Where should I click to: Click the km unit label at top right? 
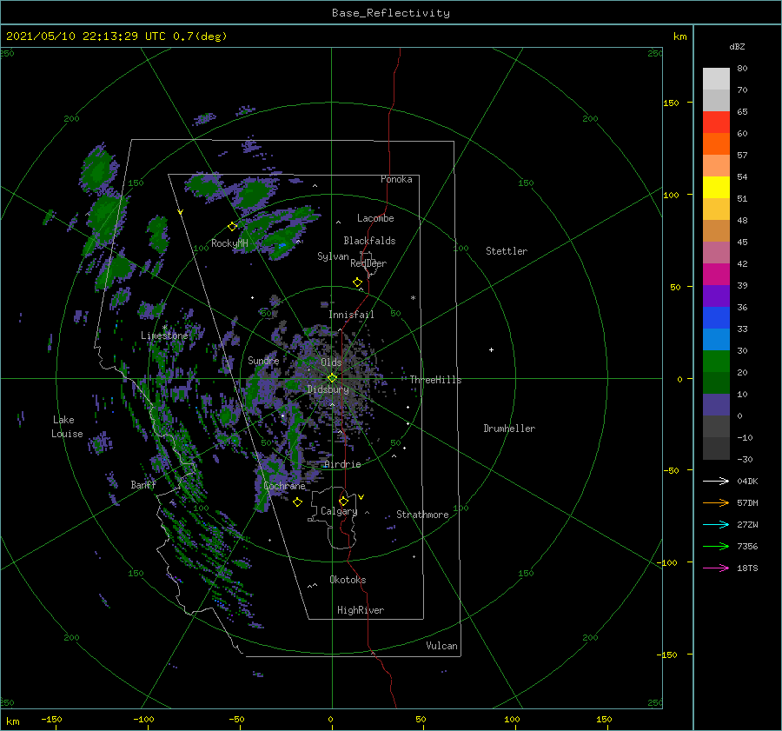(x=679, y=37)
